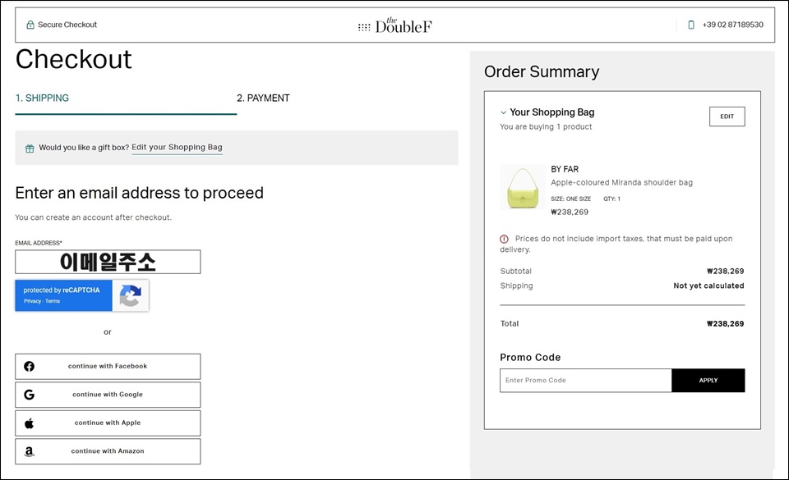Click 'continue with Amazon' label
Image resolution: width=789 pixels, height=480 pixels.
(108, 451)
